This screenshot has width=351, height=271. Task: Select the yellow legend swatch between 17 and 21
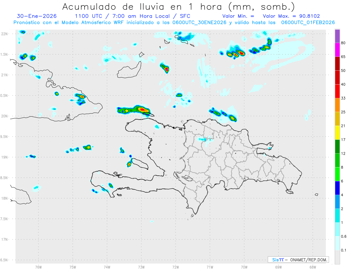coord(337,133)
